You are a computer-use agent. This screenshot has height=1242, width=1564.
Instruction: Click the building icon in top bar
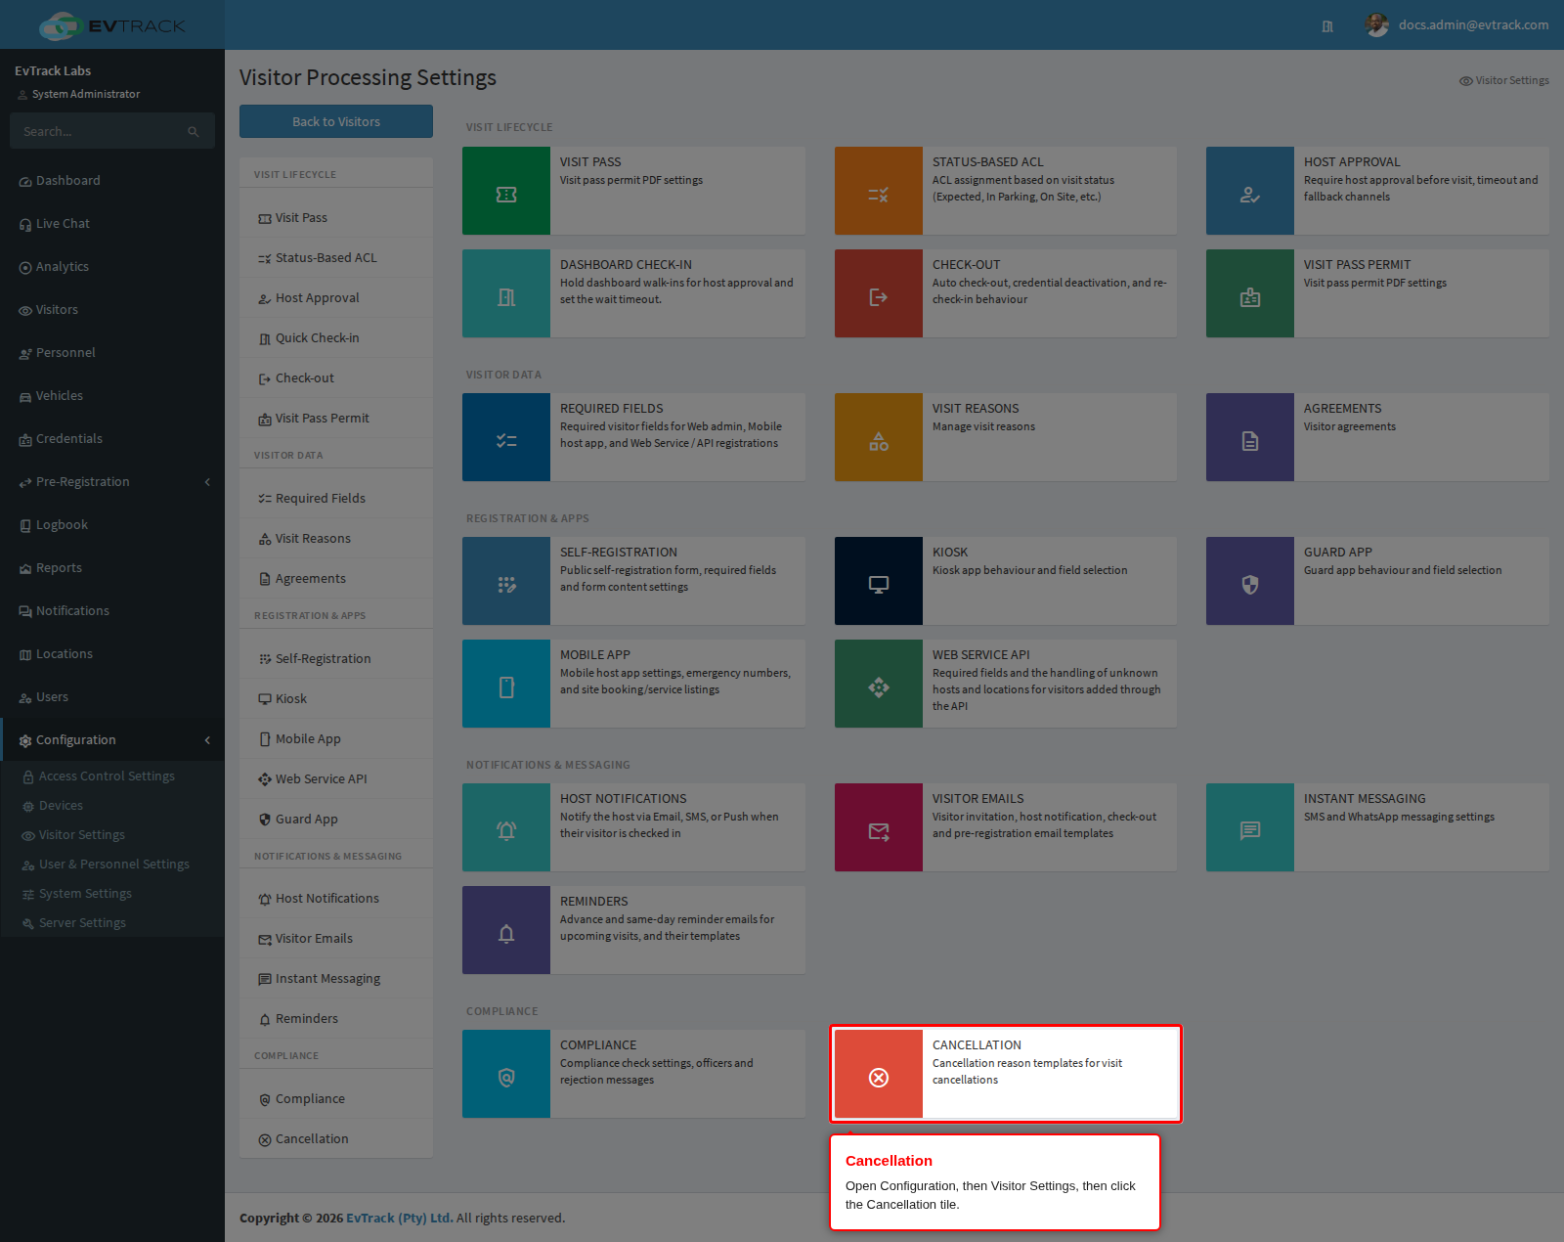(x=1327, y=26)
